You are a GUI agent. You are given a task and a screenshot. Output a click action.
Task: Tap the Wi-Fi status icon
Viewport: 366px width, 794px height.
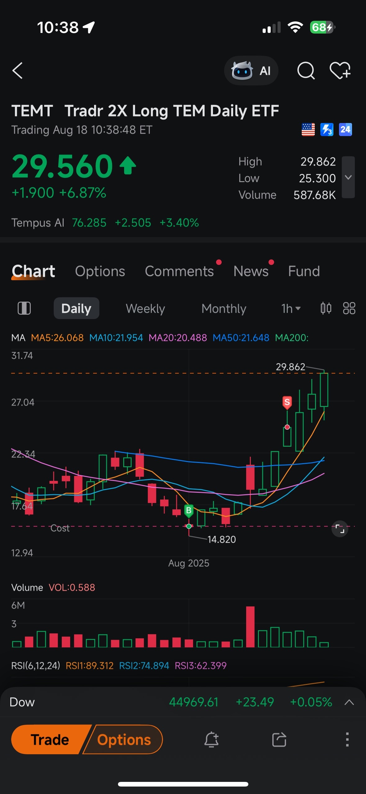295,27
